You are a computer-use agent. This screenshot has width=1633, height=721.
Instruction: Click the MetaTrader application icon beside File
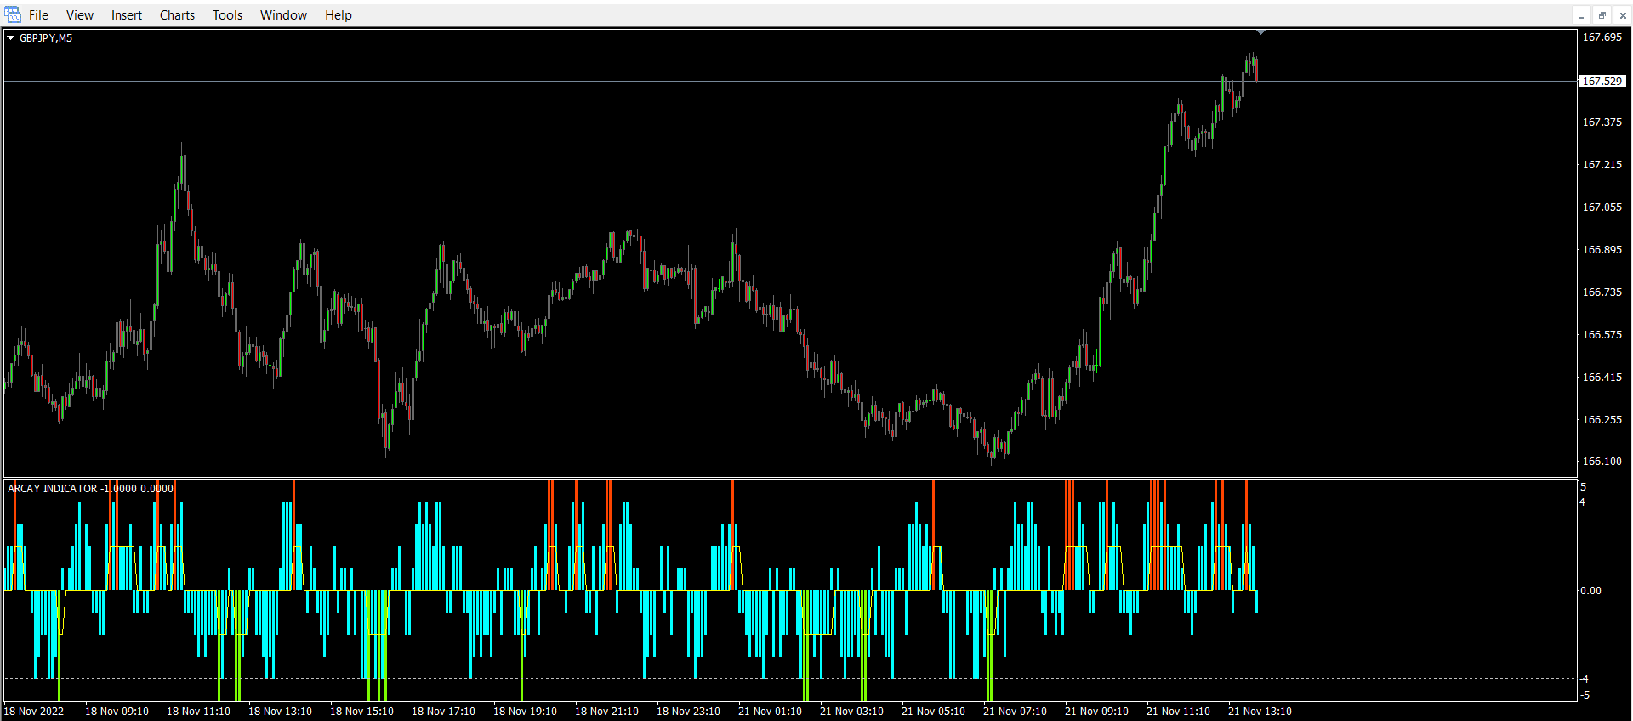13,14
